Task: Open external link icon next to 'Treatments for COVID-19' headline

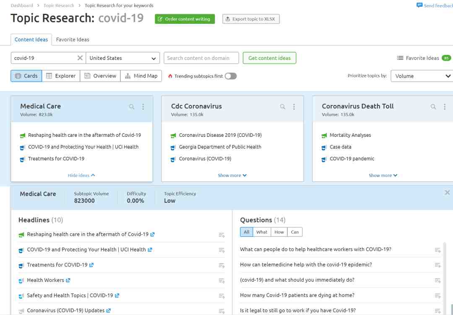Action: point(91,265)
